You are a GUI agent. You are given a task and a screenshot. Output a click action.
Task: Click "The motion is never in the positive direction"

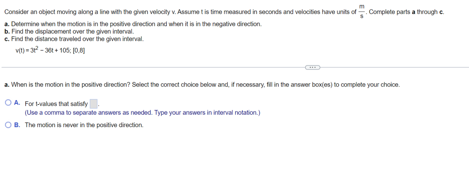(84, 125)
